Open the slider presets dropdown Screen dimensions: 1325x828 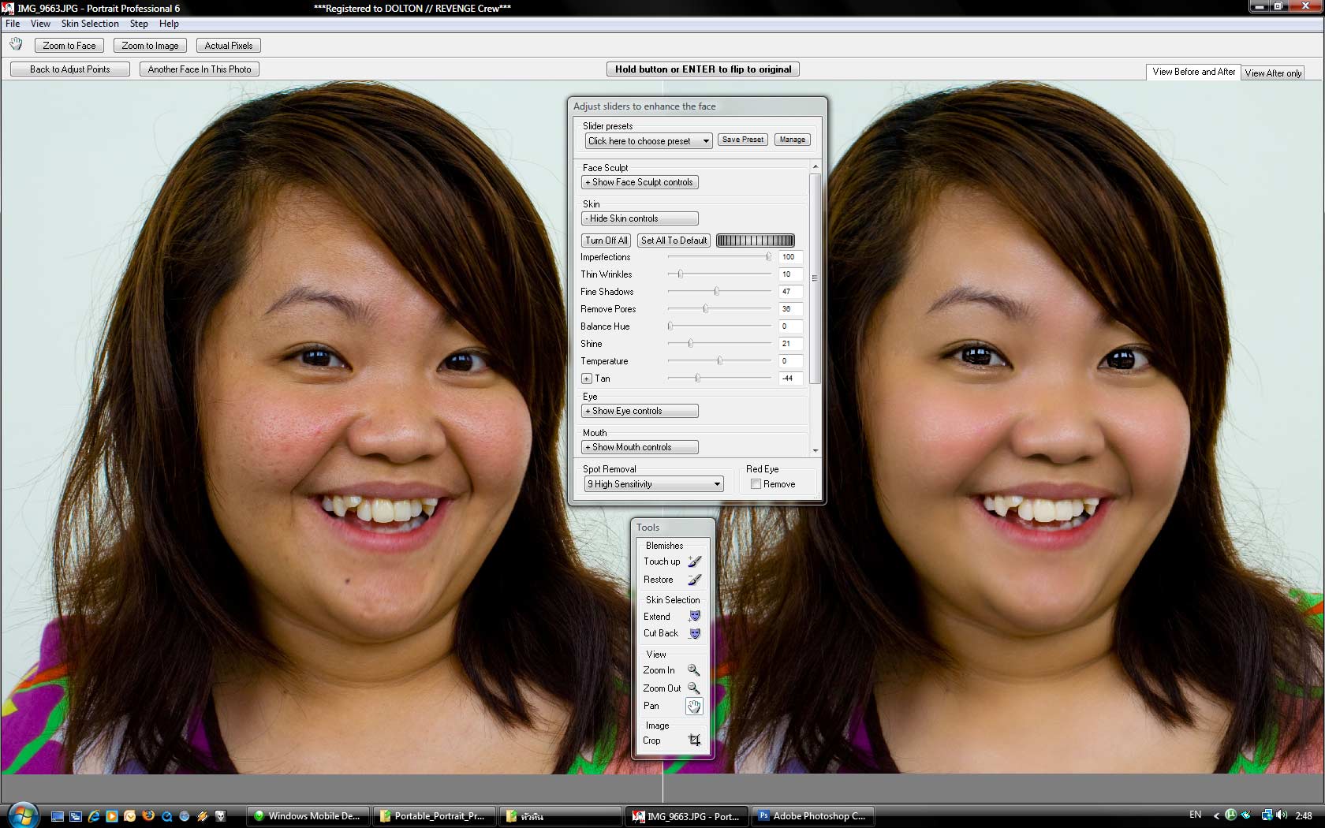pos(648,141)
